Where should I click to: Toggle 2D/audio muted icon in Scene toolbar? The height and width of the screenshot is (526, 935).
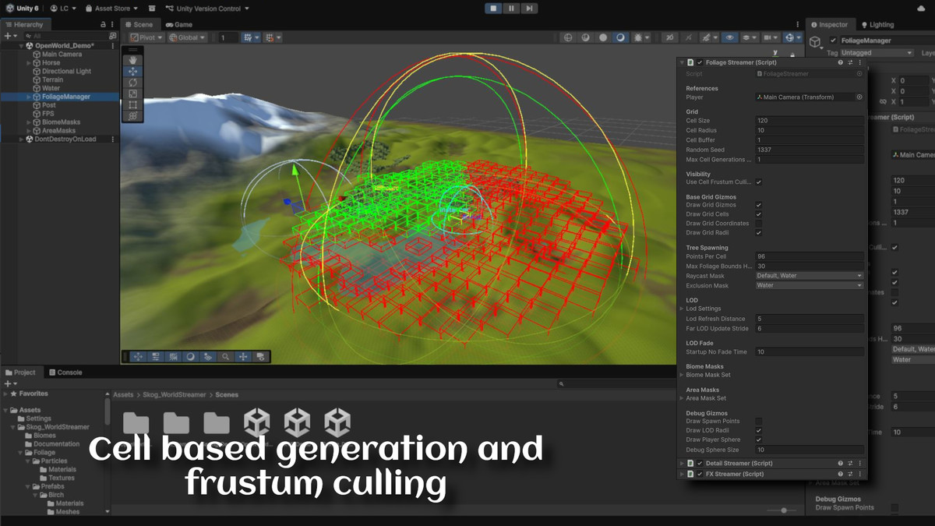669,37
